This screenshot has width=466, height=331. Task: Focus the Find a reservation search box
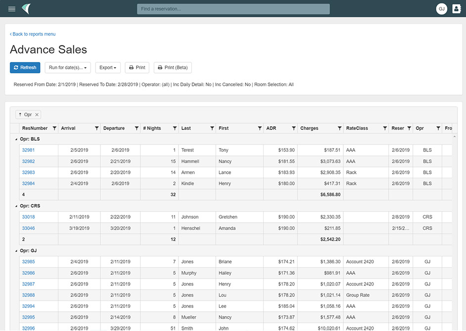(233, 9)
